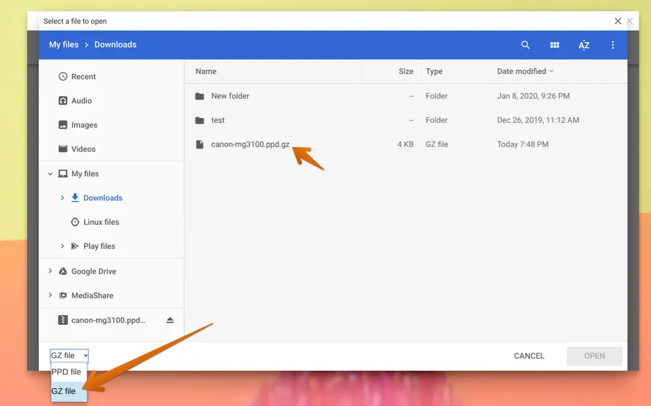Click the Images picture icon
This screenshot has width=651, height=406.
[x=63, y=125]
